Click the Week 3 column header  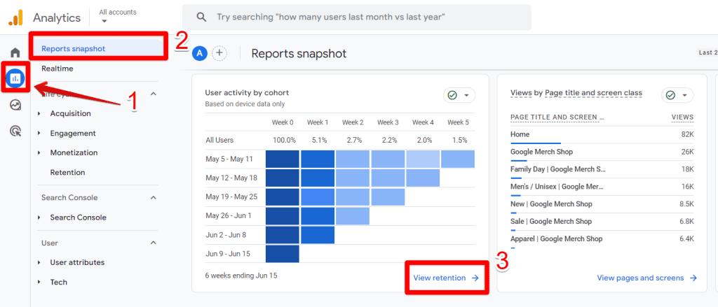point(388,122)
